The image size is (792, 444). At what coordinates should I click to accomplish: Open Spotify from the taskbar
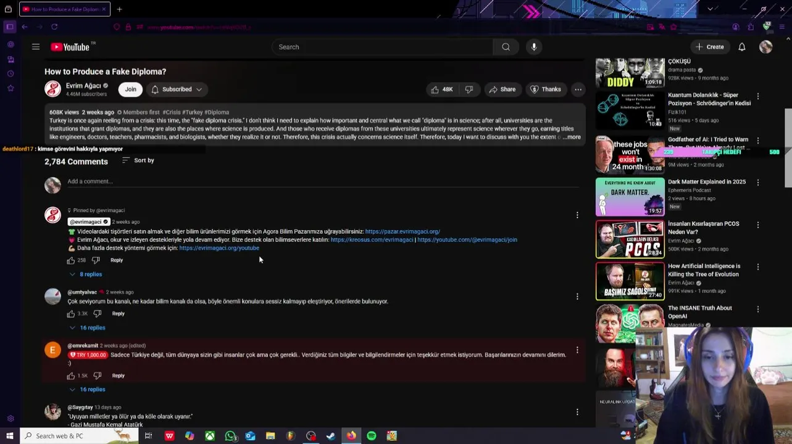click(x=372, y=436)
